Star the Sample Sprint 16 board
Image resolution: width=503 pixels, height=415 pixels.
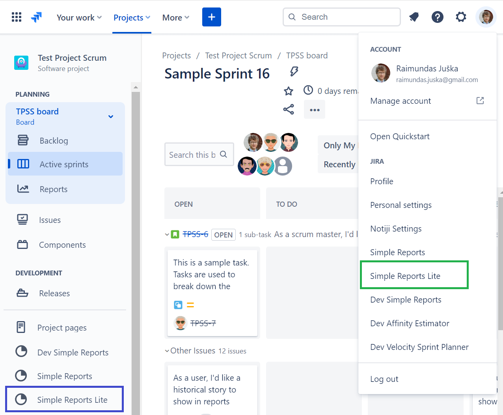(x=289, y=91)
